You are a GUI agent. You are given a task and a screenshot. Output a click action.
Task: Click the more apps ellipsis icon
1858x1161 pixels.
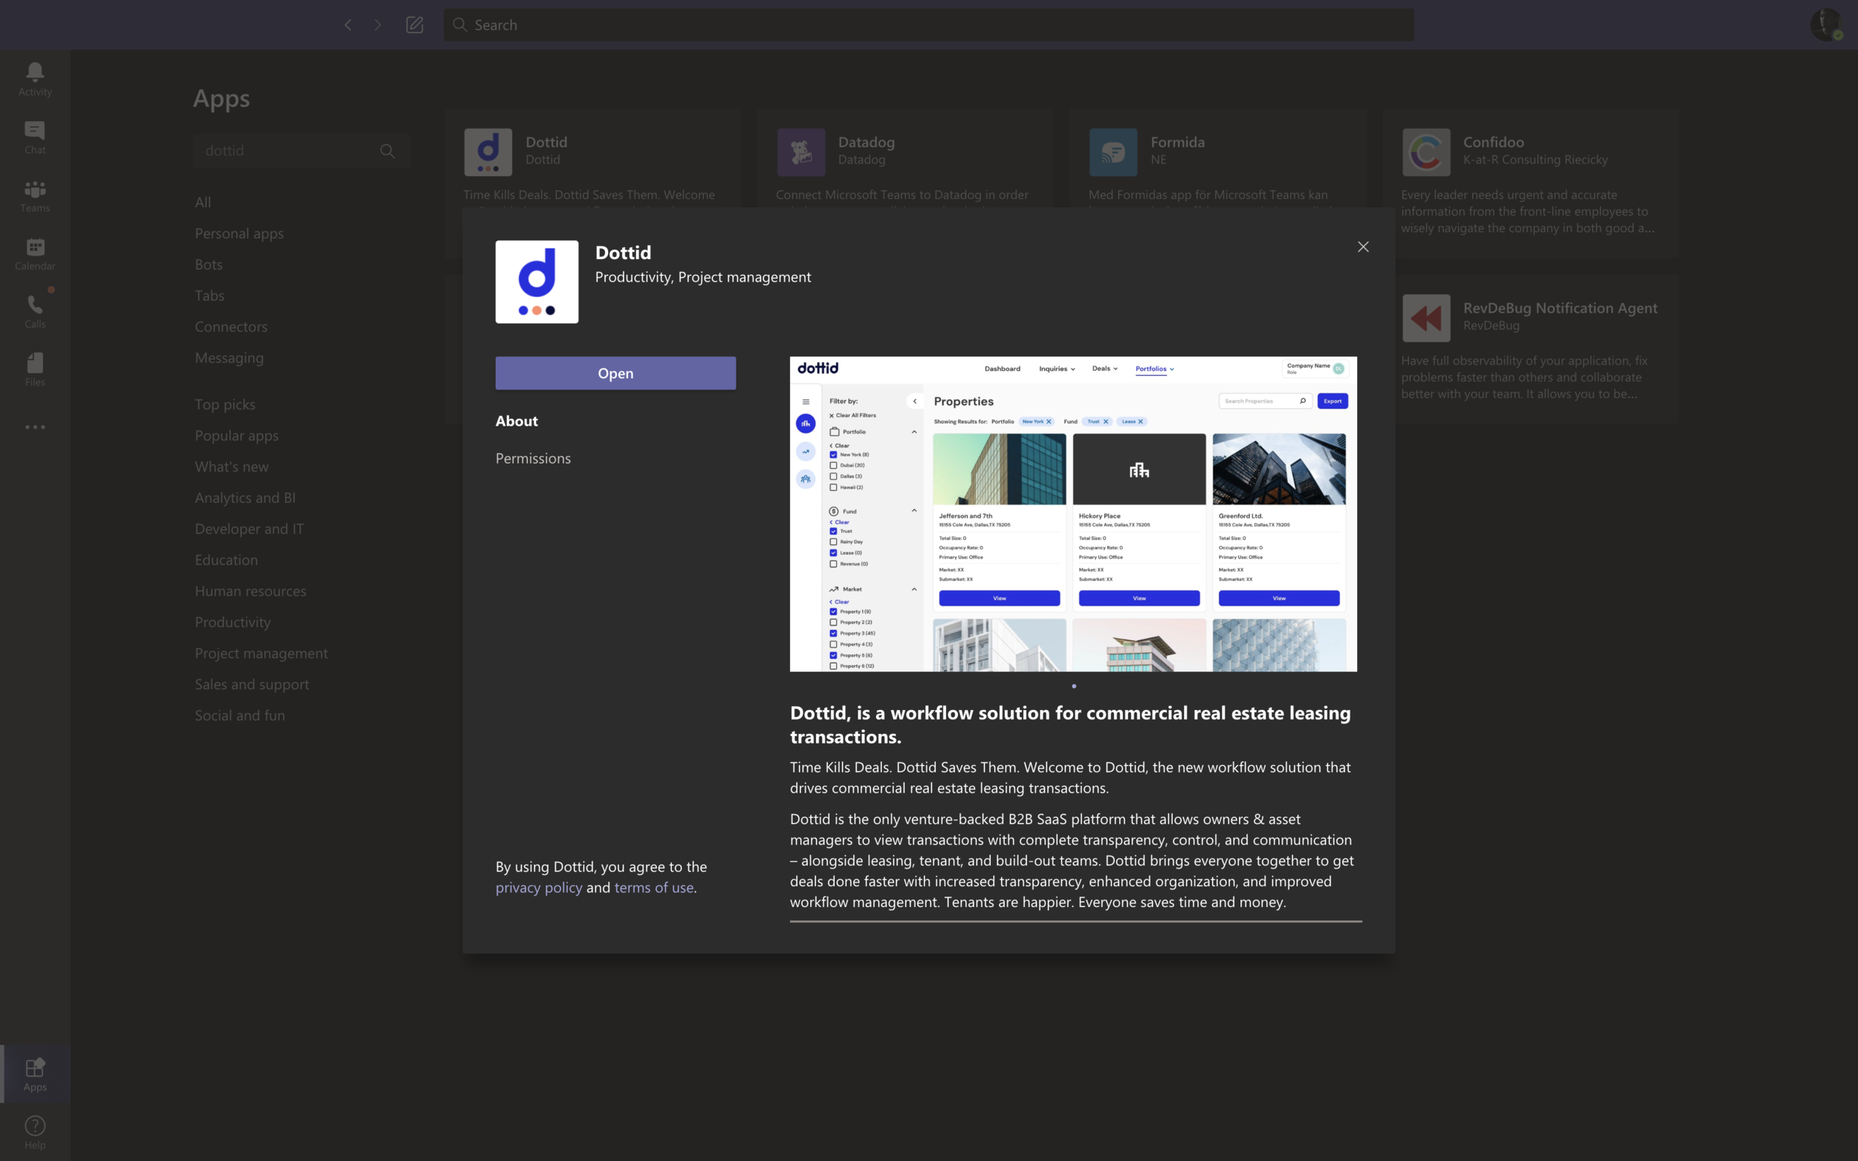click(x=35, y=427)
